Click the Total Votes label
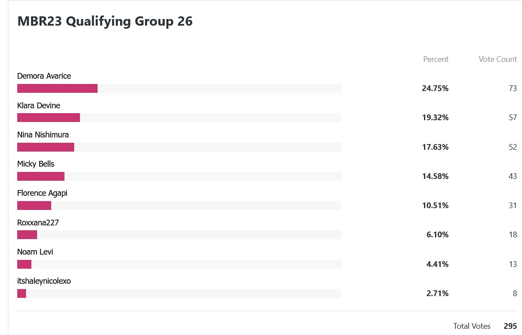The image size is (522, 335). pyautogui.click(x=472, y=326)
